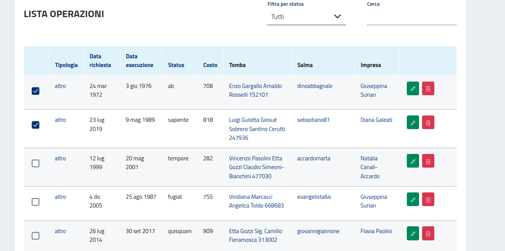Viewport: 505px width, 251px height.
Task: Edit the Flavia Paolini operation row
Action: coord(413,233)
